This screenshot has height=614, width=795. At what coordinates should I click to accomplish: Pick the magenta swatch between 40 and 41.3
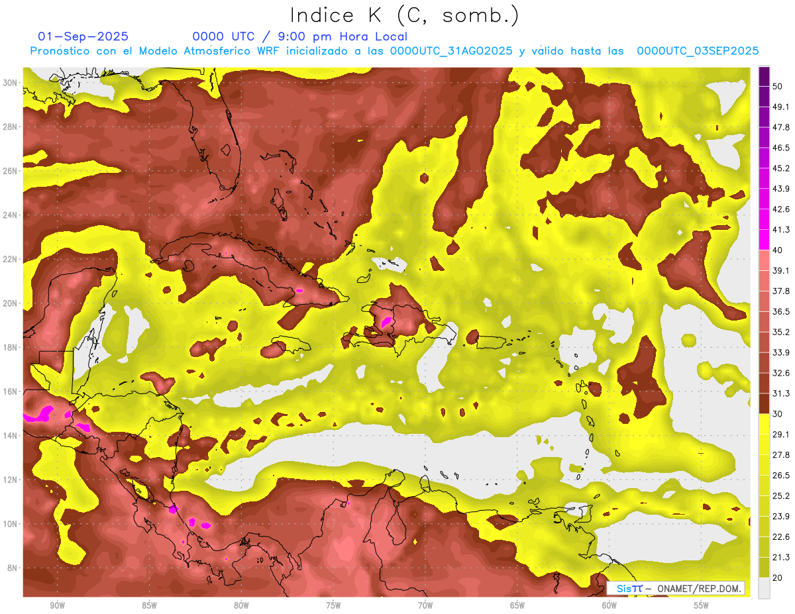pyautogui.click(x=764, y=240)
